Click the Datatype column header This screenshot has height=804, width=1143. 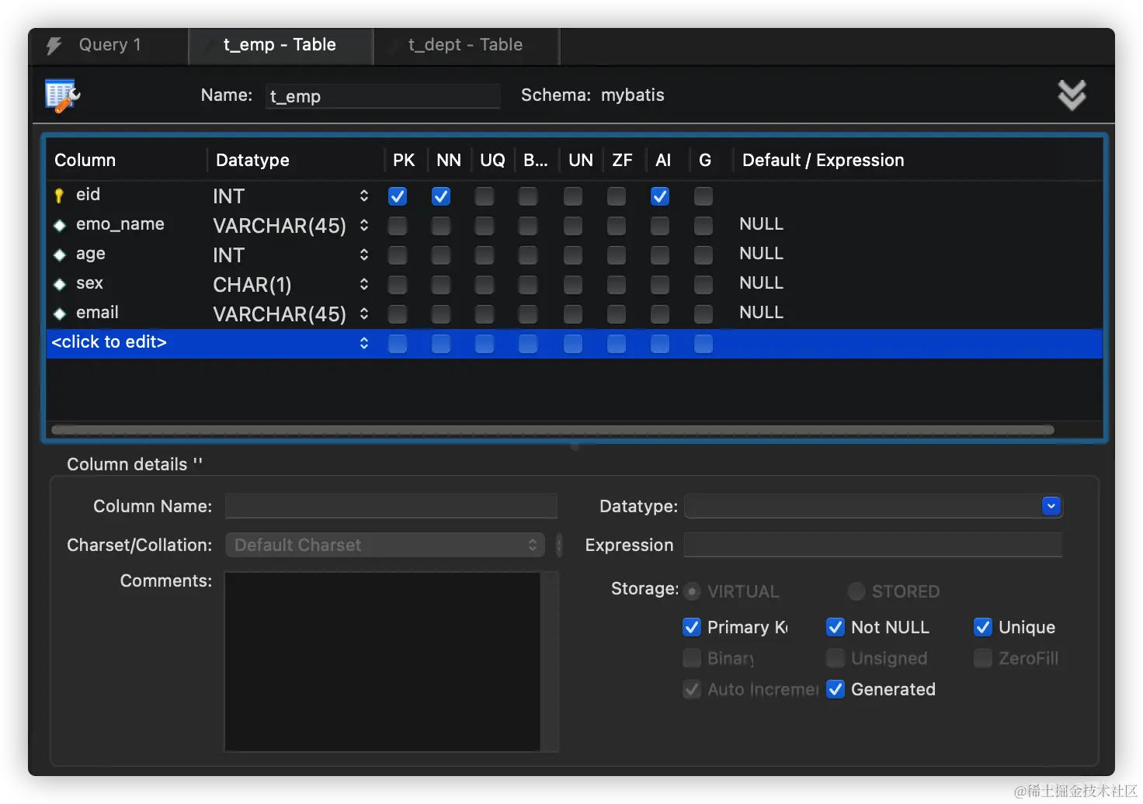click(x=252, y=160)
